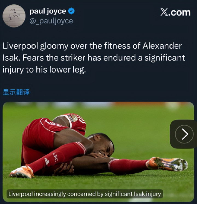Click the blurred stadium background atop the photo
This screenshot has height=204, width=197.
pyautogui.click(x=98, y=105)
